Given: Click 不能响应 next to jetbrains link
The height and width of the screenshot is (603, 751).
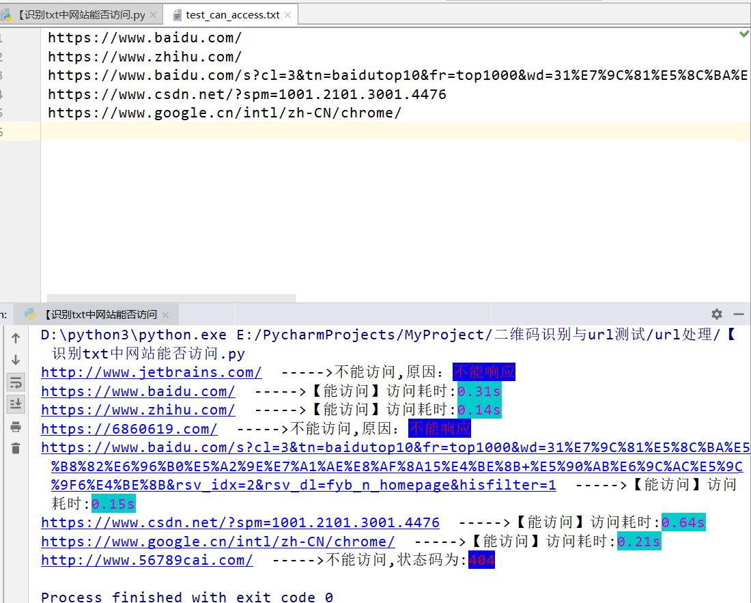Looking at the screenshot, I should tap(484, 372).
